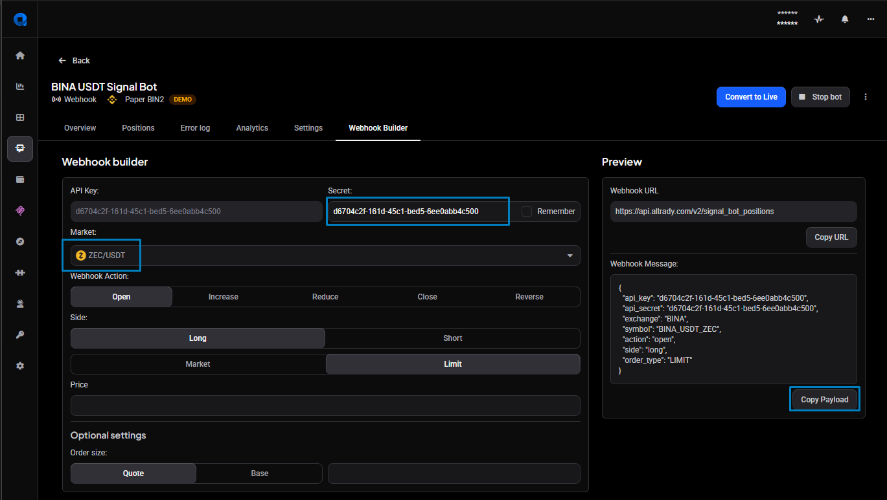Select the Close webhook action
Screen dimensions: 887x500
click(x=427, y=297)
